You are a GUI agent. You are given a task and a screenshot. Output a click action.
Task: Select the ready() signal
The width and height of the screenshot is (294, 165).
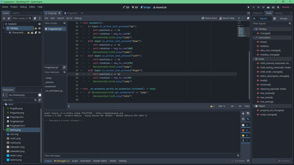click(264, 81)
